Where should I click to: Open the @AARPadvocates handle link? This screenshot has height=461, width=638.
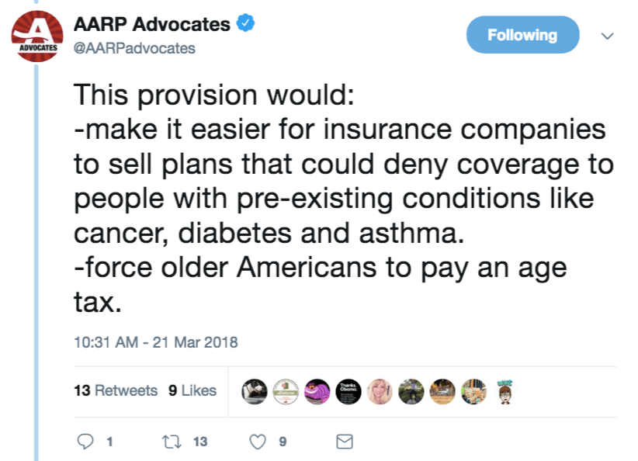point(134,48)
